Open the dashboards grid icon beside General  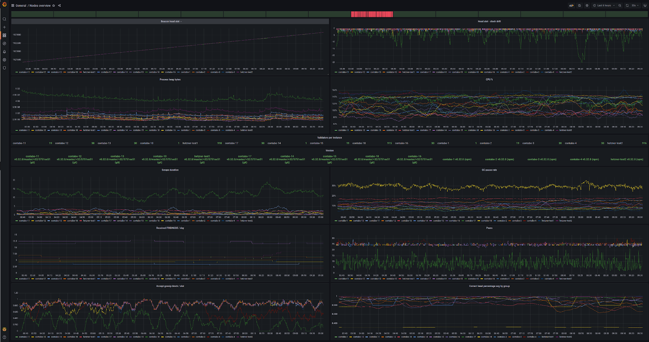pyautogui.click(x=13, y=6)
